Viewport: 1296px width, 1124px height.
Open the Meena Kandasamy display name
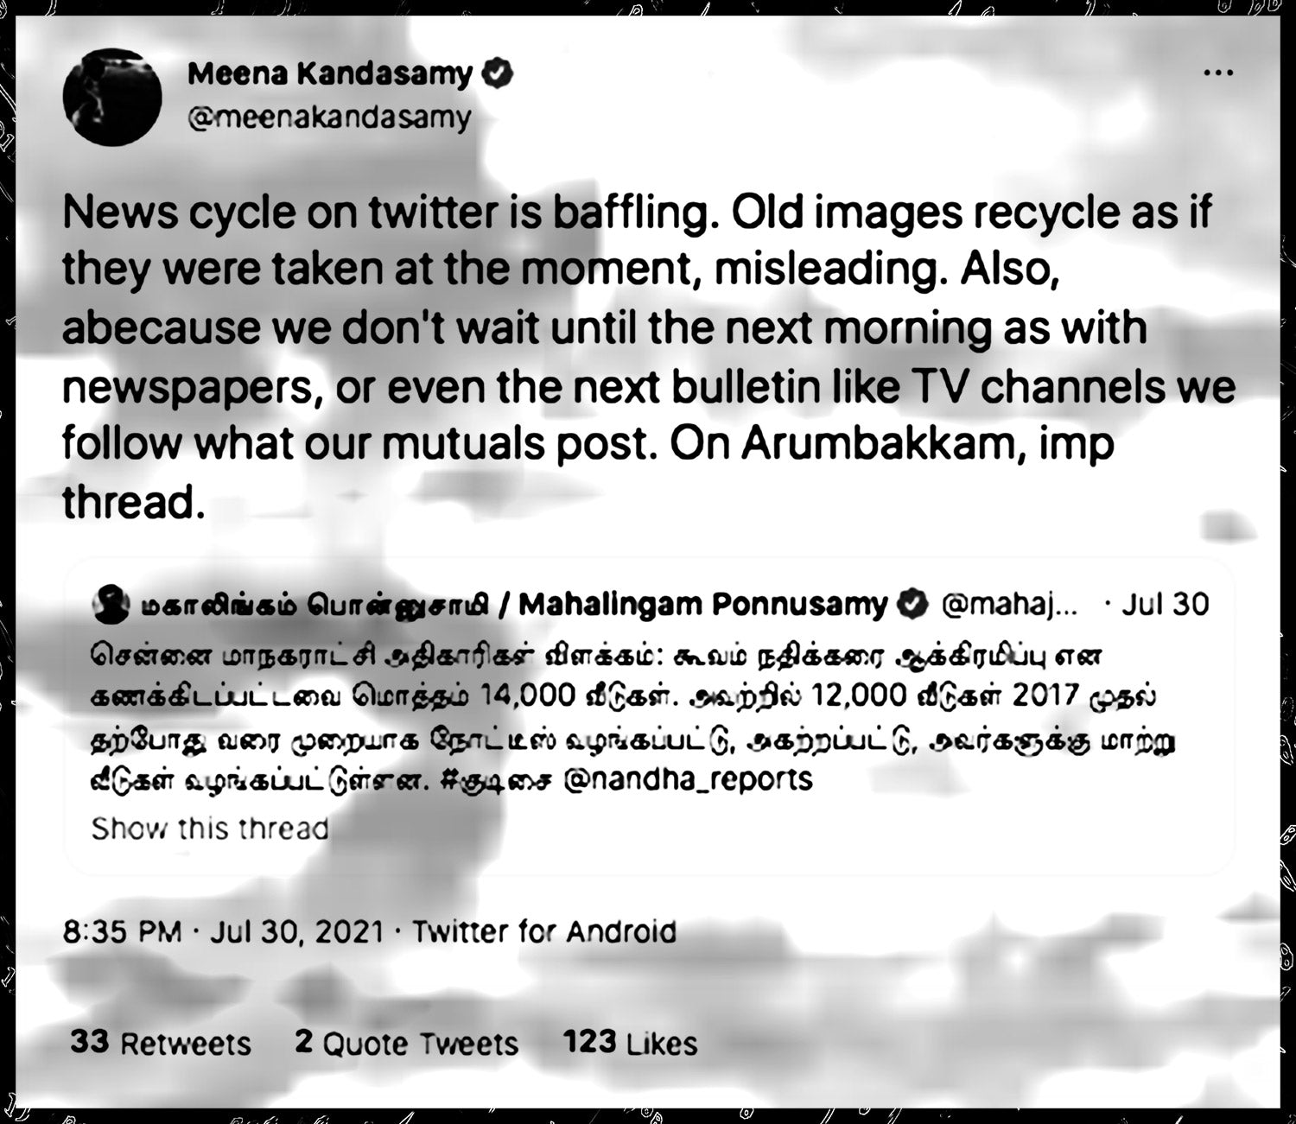pos(330,74)
